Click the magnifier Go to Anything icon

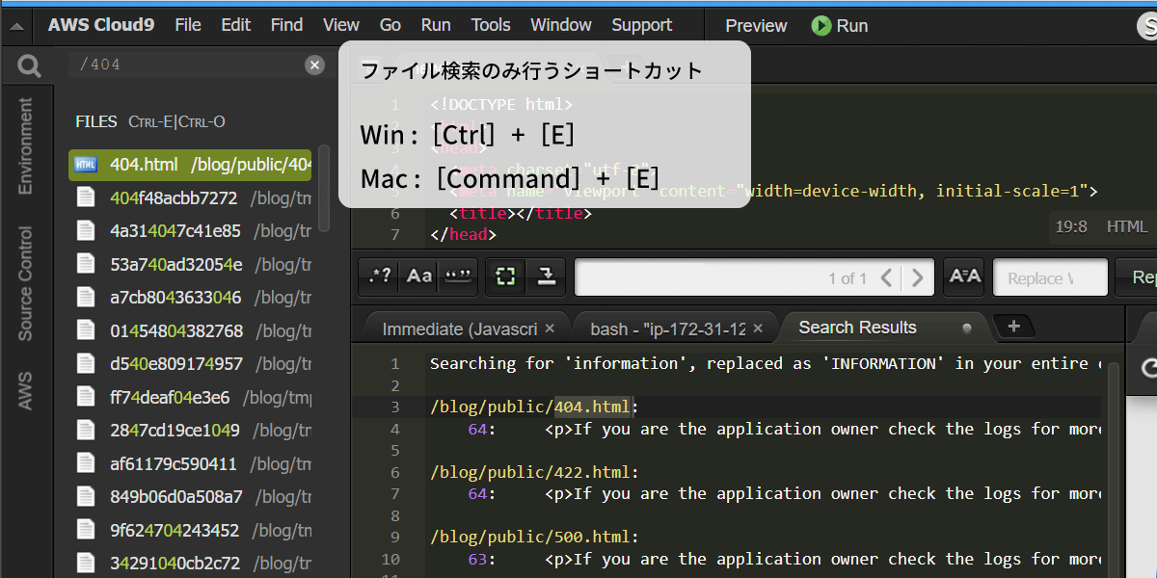[x=29, y=66]
